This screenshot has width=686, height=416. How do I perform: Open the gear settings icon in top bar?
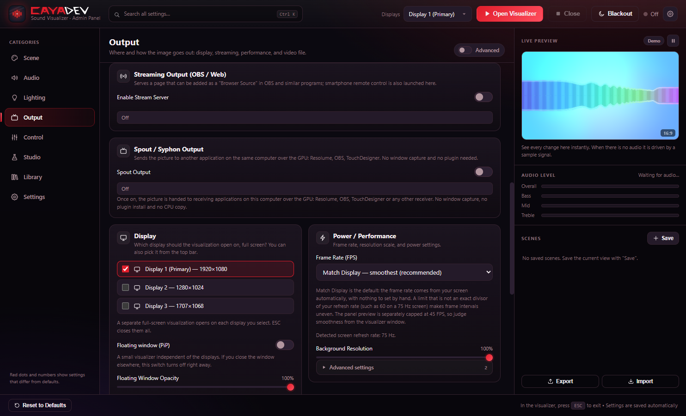pos(670,14)
